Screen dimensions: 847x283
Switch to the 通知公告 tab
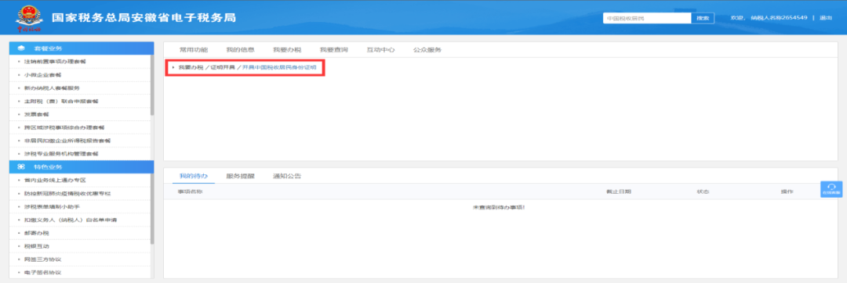click(x=287, y=176)
